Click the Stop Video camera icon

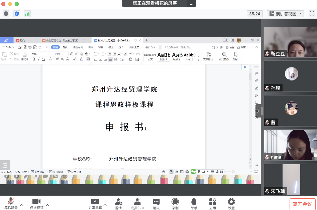coord(36,202)
